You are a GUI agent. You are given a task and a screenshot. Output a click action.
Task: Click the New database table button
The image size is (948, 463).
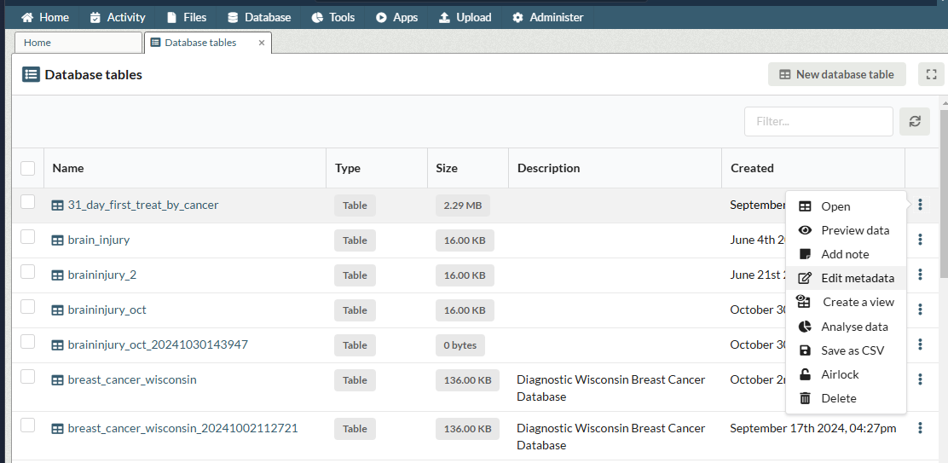836,74
